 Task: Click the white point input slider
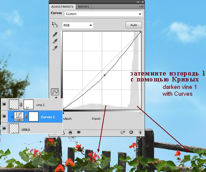coord(141,113)
